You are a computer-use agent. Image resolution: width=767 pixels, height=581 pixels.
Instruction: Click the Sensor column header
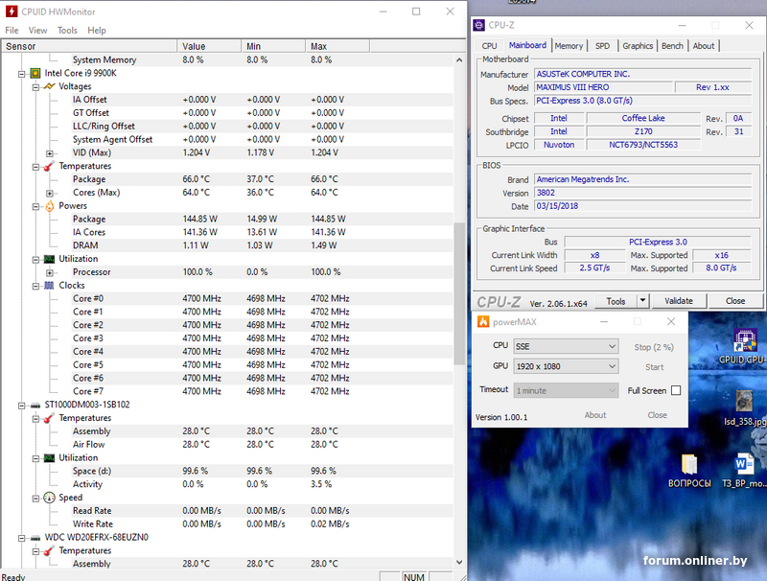[89, 46]
